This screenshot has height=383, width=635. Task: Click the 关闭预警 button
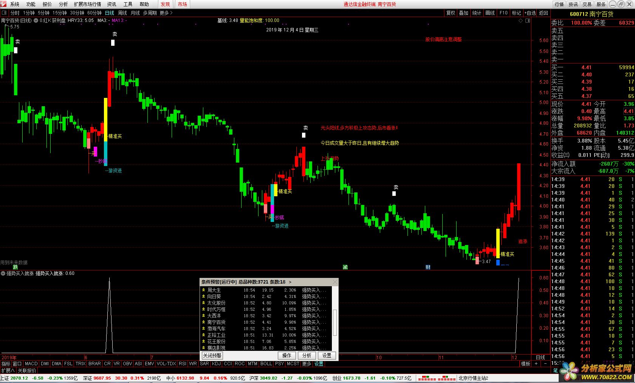212,355
